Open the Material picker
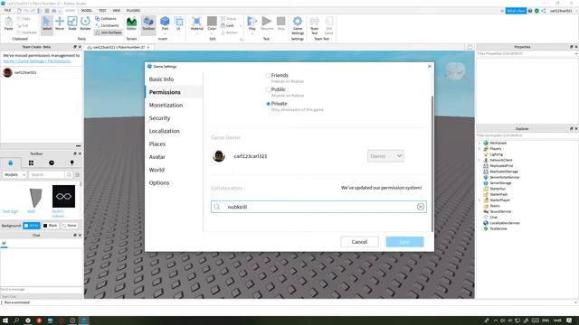The height and width of the screenshot is (325, 579). click(x=197, y=23)
